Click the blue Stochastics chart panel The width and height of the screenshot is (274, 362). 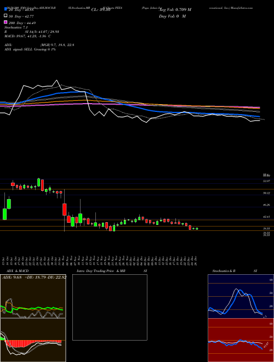pos(241,296)
